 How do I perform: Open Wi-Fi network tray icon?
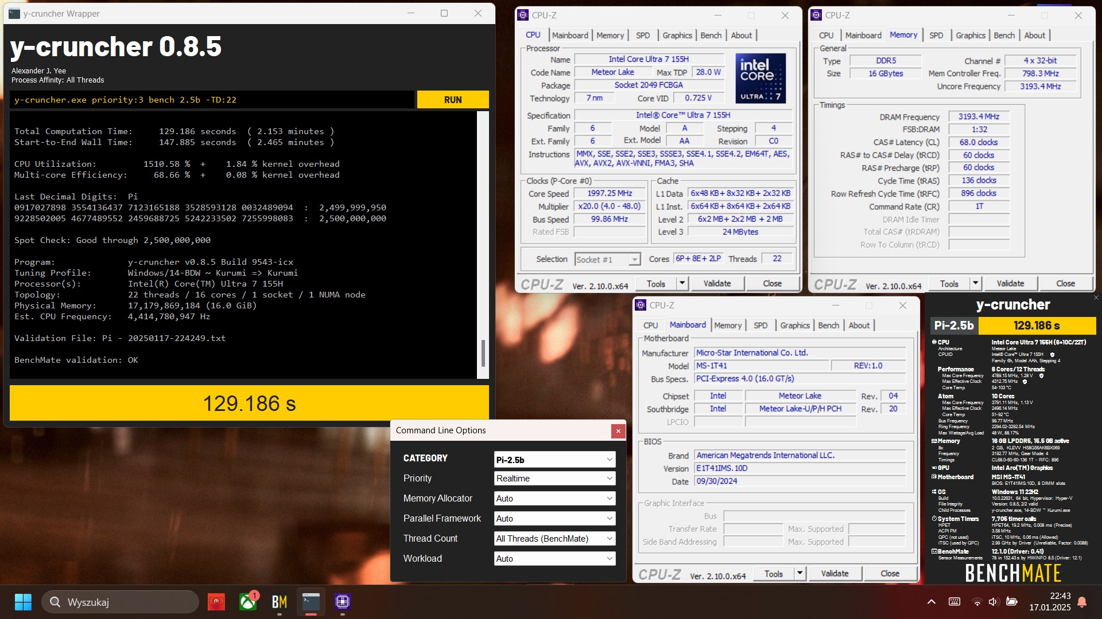[x=977, y=602]
